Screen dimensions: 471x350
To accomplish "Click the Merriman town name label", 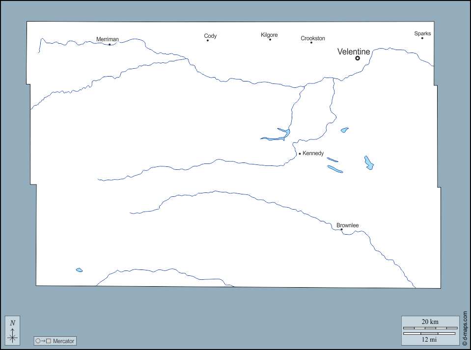I will (x=108, y=39).
